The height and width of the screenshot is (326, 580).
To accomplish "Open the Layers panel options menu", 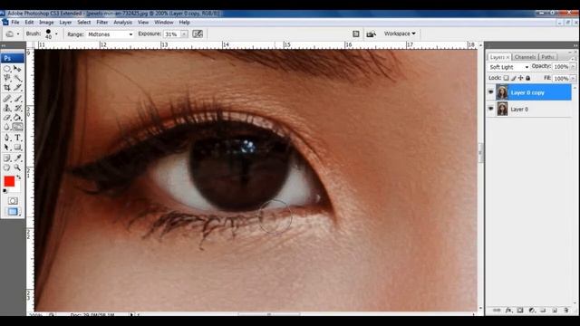I will [x=572, y=58].
